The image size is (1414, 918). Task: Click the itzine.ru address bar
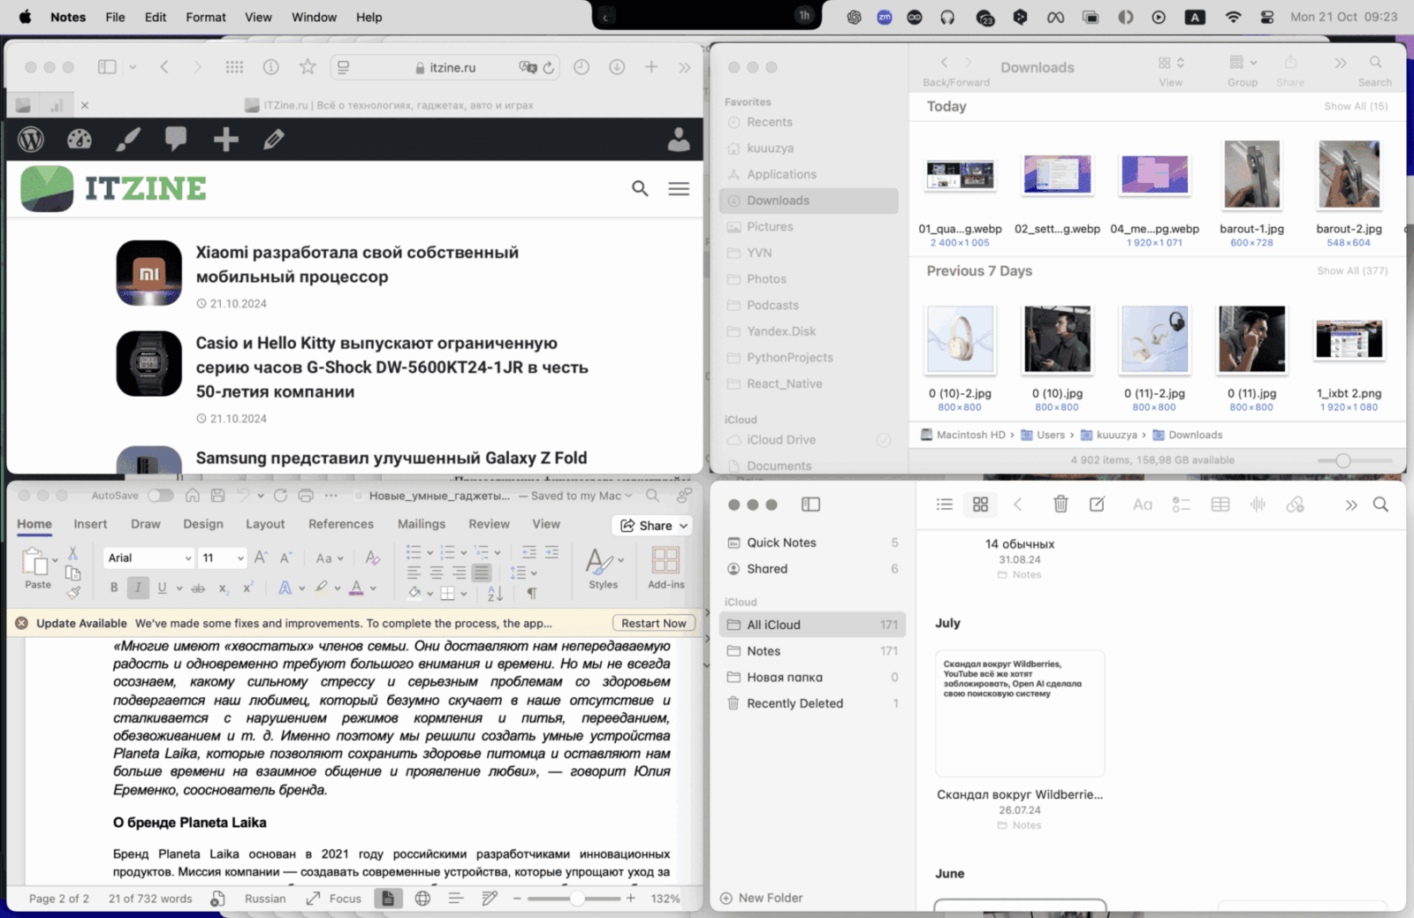[445, 67]
